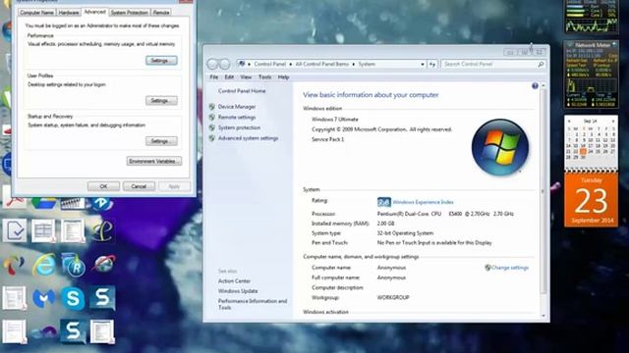629x353 pixels.
Task: Open the globe with red swoosh icon
Action: [x=103, y=264]
